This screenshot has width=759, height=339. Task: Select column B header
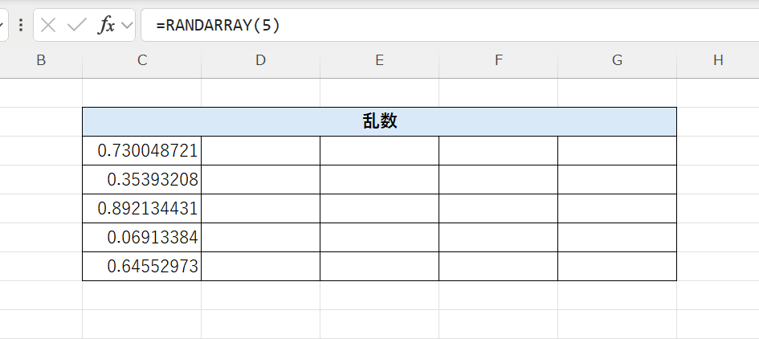pyautogui.click(x=41, y=60)
